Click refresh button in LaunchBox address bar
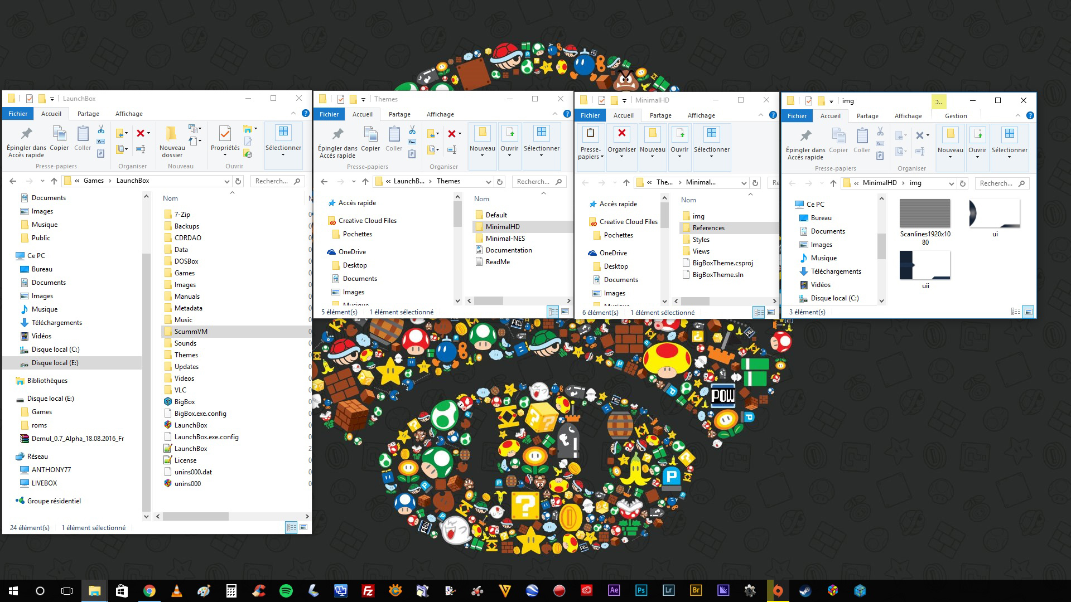Viewport: 1071px width, 602px height. pos(238,181)
